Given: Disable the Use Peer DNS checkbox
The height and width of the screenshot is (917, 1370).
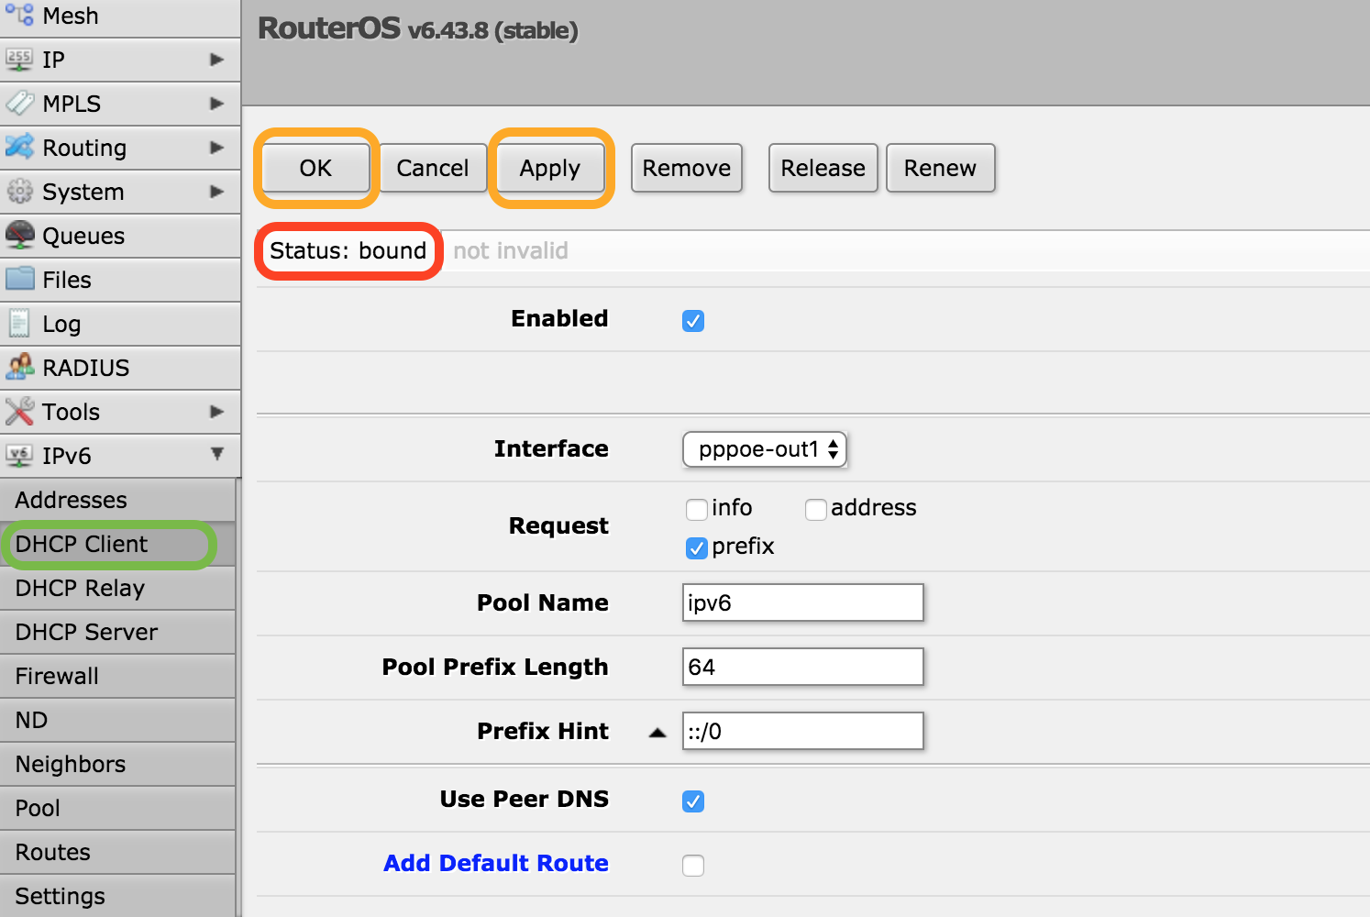Looking at the screenshot, I should [x=693, y=801].
